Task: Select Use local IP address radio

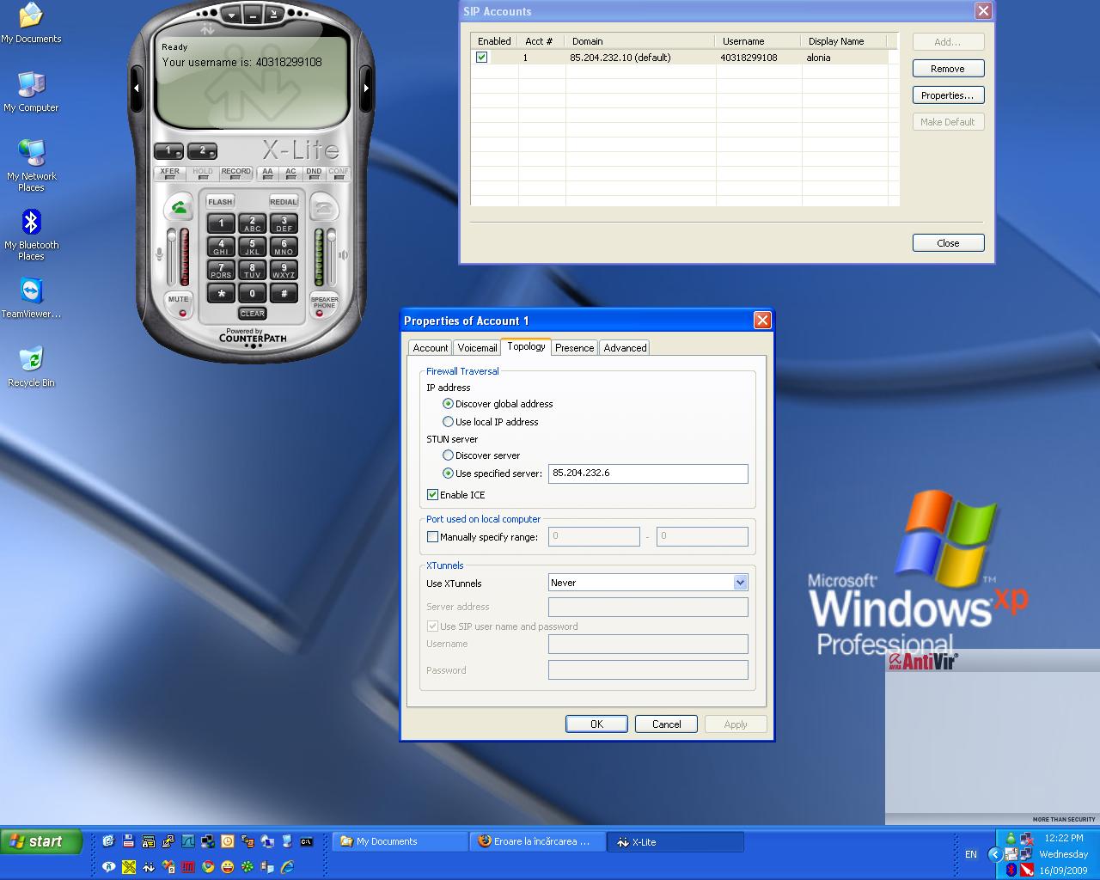Action: pos(448,422)
